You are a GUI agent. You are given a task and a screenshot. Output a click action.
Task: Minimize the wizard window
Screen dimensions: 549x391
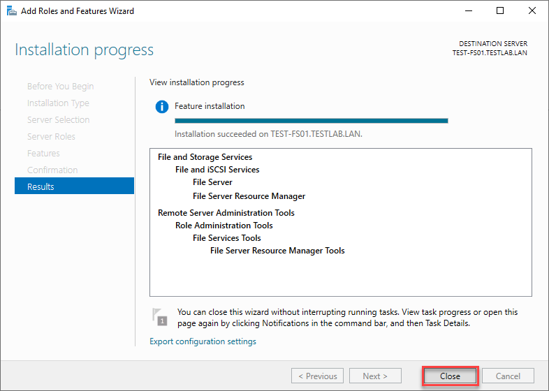tap(469, 11)
